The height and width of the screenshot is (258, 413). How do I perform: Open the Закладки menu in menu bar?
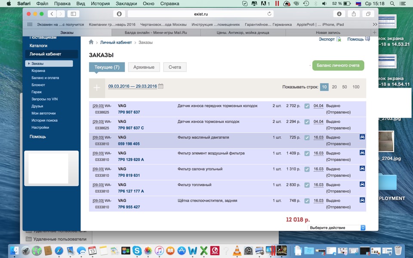(x=126, y=4)
